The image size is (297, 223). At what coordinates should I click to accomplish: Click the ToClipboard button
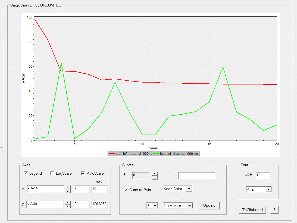pyautogui.click(x=252, y=210)
